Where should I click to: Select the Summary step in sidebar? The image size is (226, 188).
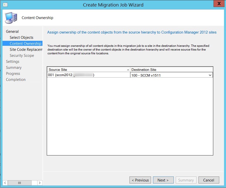pos(14,67)
